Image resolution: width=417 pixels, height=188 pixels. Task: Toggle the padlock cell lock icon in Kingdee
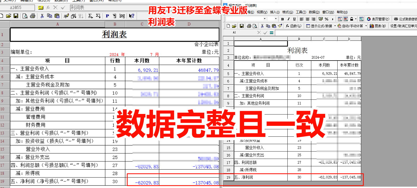point(351,19)
